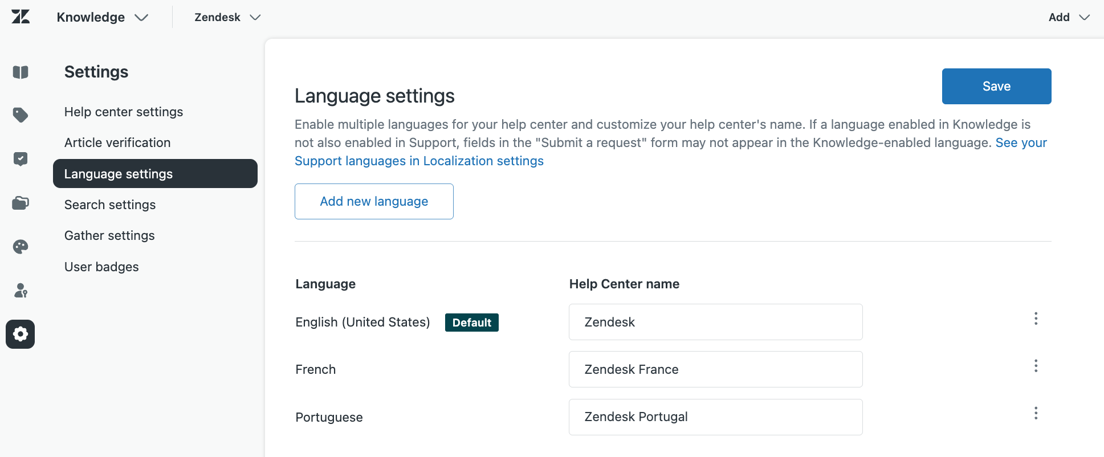The width and height of the screenshot is (1104, 457).
Task: Edit the English help center name field
Action: tap(715, 322)
